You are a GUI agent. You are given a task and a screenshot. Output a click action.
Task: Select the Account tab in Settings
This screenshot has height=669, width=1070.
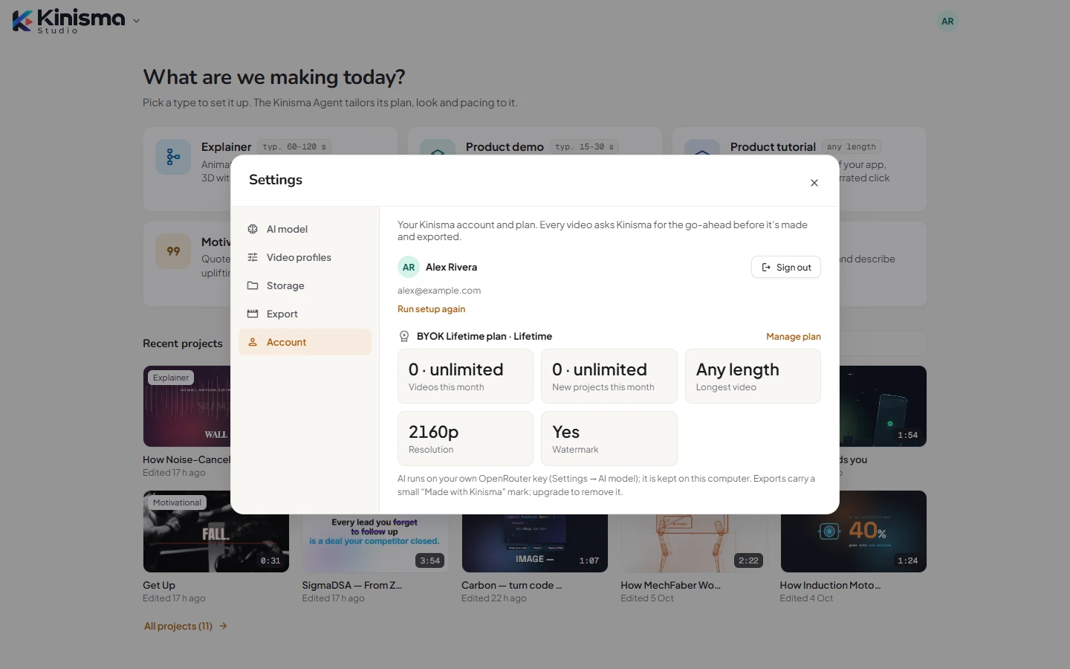305,342
